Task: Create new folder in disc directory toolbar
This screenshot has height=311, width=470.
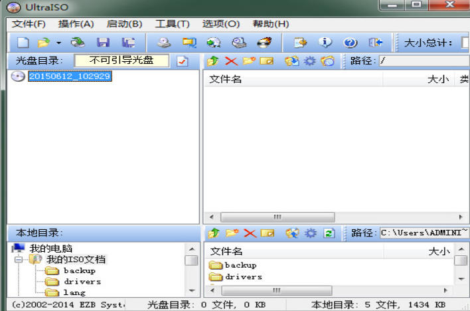Action: 249,61
